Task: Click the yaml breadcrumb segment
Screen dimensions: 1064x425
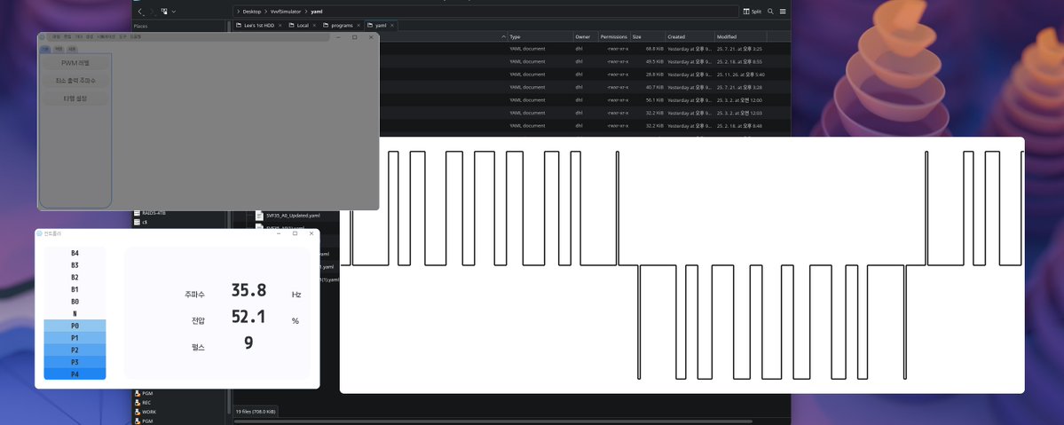Action: coord(316,12)
